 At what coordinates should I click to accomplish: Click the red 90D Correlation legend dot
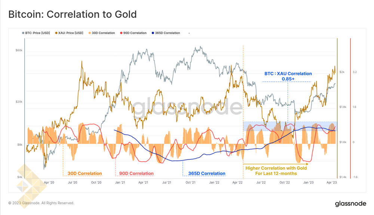[x=122, y=33]
